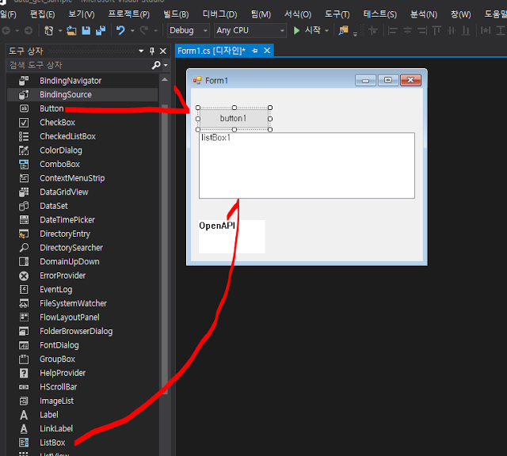Pin the toolbox panel with pushpin
Image resolution: width=507 pixels, height=456 pixels.
(x=152, y=51)
